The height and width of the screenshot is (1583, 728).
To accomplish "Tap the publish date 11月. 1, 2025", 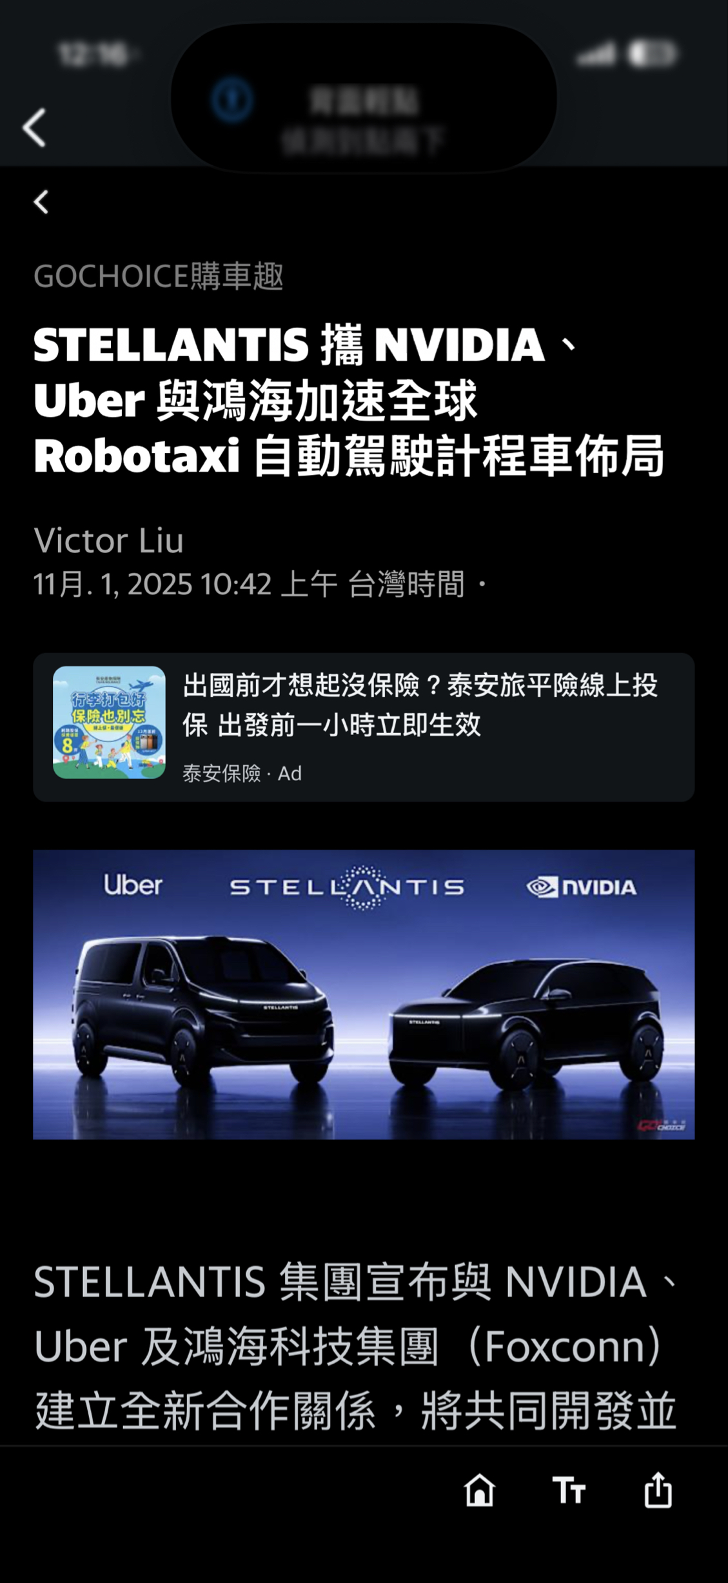I will tap(113, 584).
